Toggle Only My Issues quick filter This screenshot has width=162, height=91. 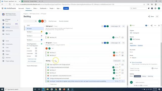(52, 21)
